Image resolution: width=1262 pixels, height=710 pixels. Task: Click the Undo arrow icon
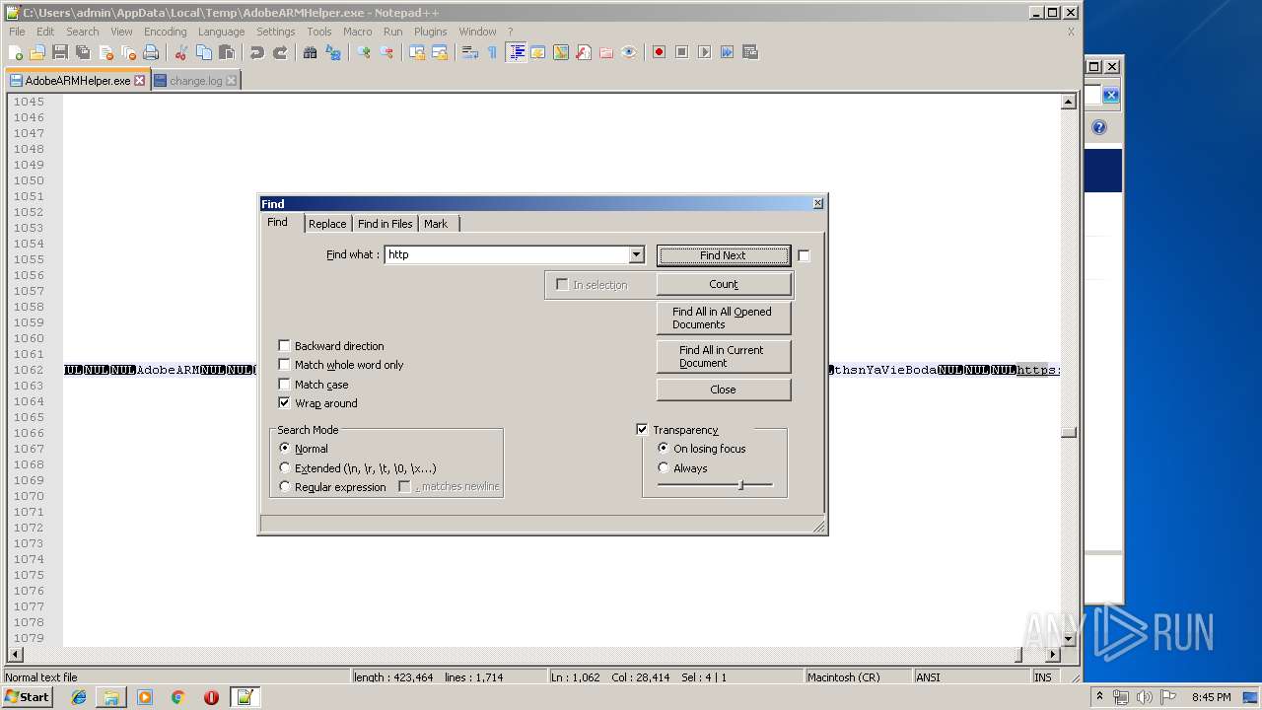pos(257,52)
